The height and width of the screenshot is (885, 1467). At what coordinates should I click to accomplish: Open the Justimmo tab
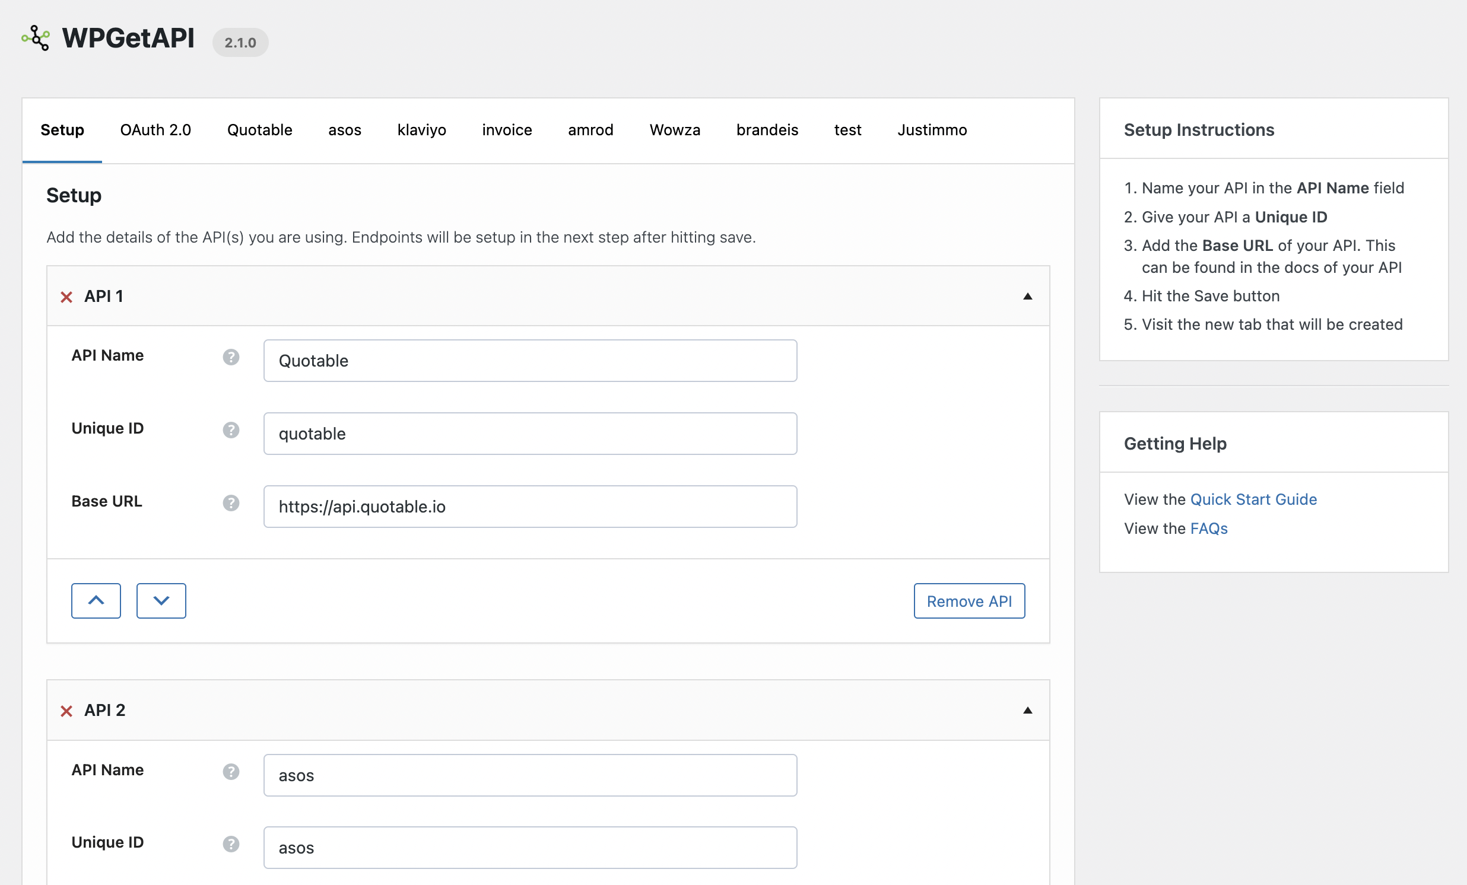tap(932, 130)
